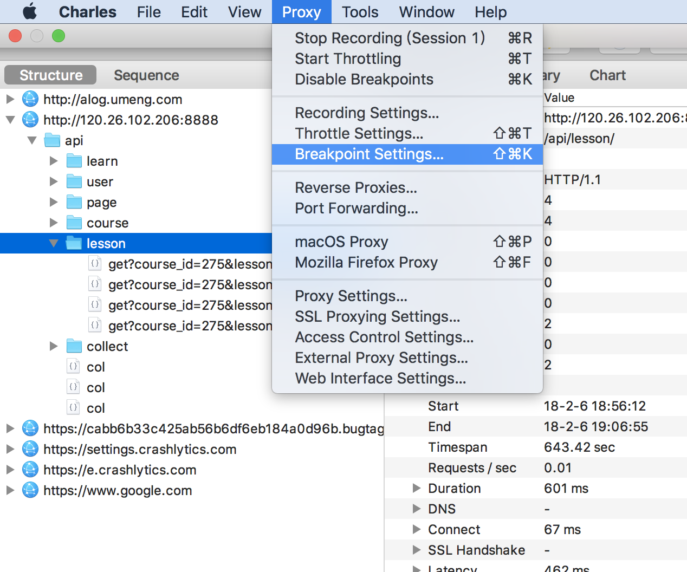Open SSL Proxying Settings
This screenshot has height=572, width=687.
pyautogui.click(x=377, y=316)
